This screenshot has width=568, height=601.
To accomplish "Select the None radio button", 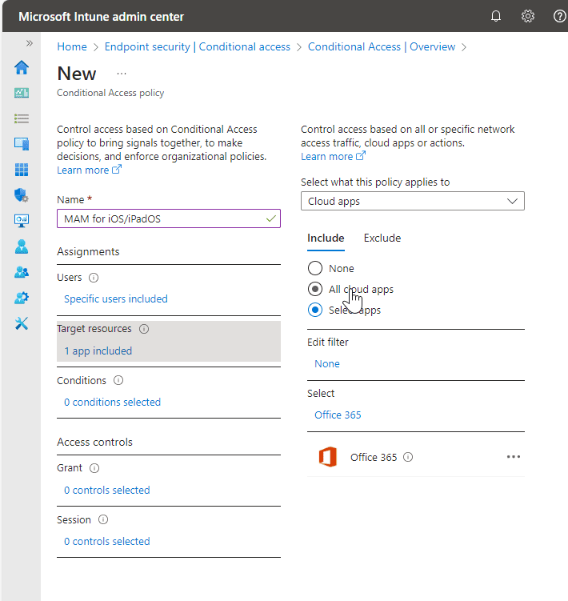I will coord(315,269).
